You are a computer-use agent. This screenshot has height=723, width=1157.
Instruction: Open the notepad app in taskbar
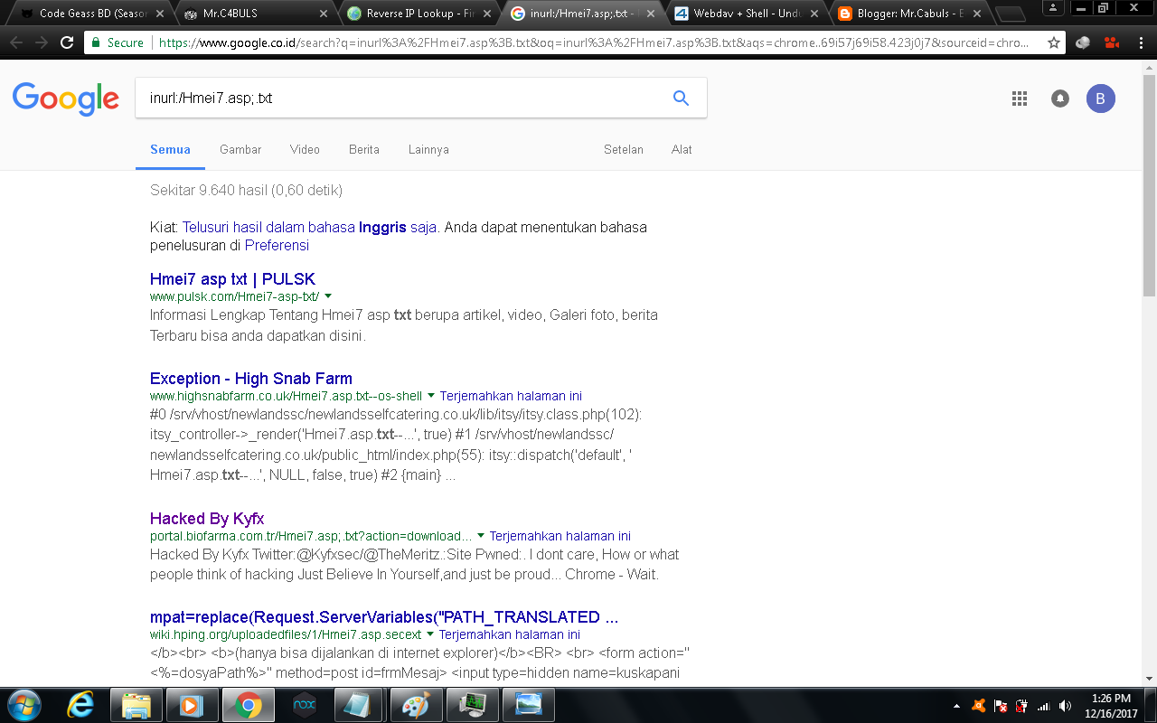[359, 705]
